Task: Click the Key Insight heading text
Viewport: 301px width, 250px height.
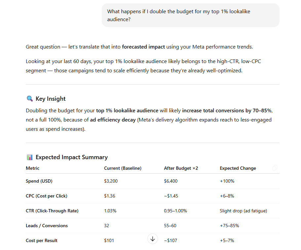Action: [x=51, y=99]
